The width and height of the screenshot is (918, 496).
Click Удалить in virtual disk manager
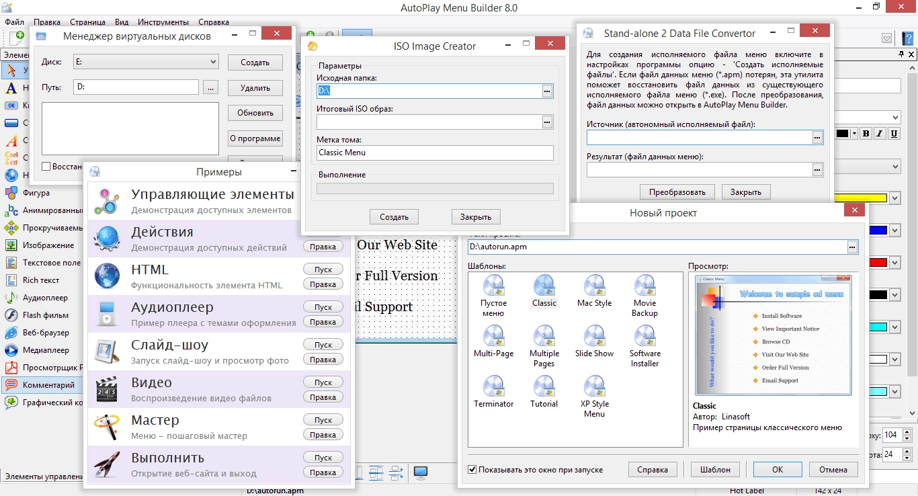tap(255, 87)
